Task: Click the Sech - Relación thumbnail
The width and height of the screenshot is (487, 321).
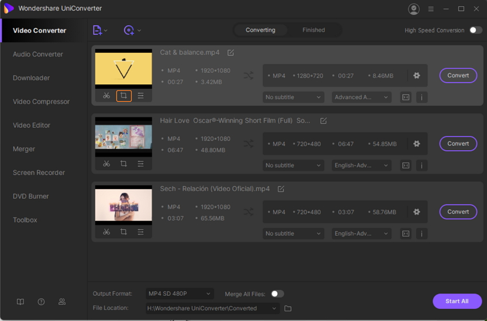Action: 124,205
